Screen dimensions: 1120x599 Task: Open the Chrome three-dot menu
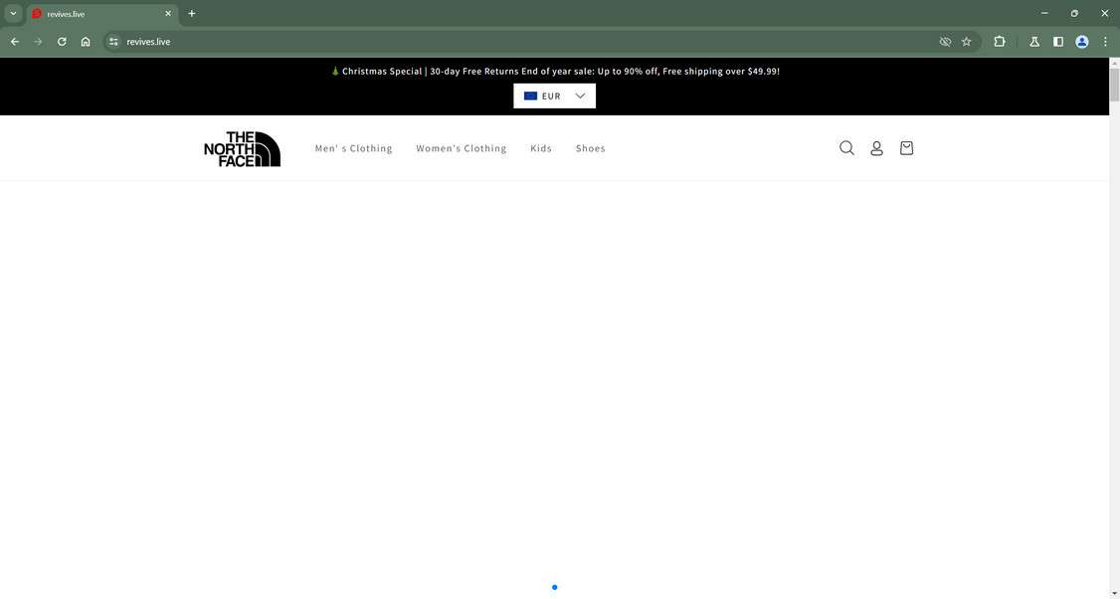coord(1105,42)
